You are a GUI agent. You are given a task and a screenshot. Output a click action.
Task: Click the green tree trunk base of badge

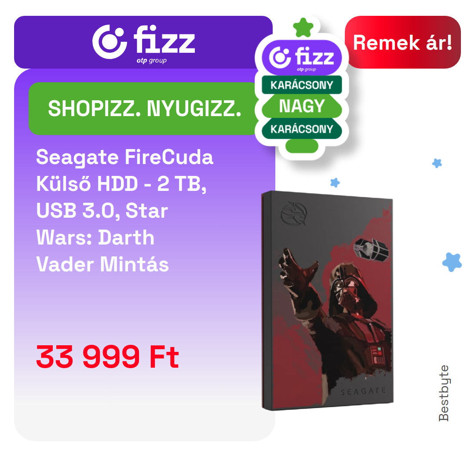point(302,146)
